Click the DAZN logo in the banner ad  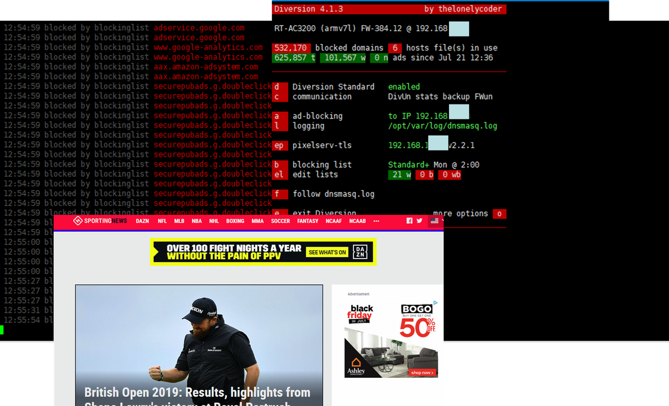click(360, 252)
